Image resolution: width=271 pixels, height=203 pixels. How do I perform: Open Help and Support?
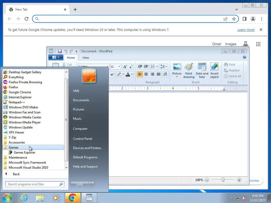click(x=85, y=167)
